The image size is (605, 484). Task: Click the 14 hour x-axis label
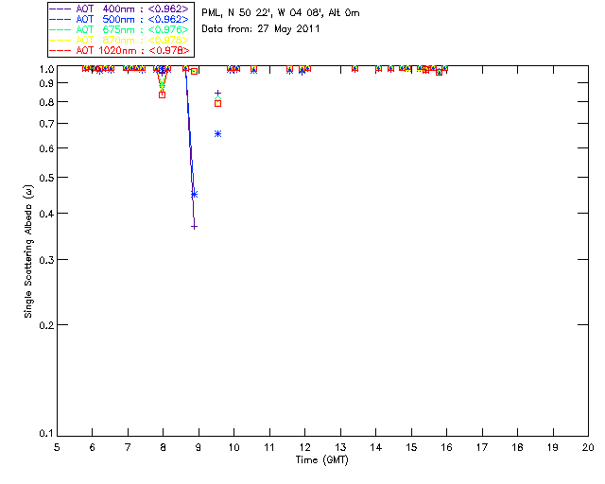pyautogui.click(x=376, y=447)
